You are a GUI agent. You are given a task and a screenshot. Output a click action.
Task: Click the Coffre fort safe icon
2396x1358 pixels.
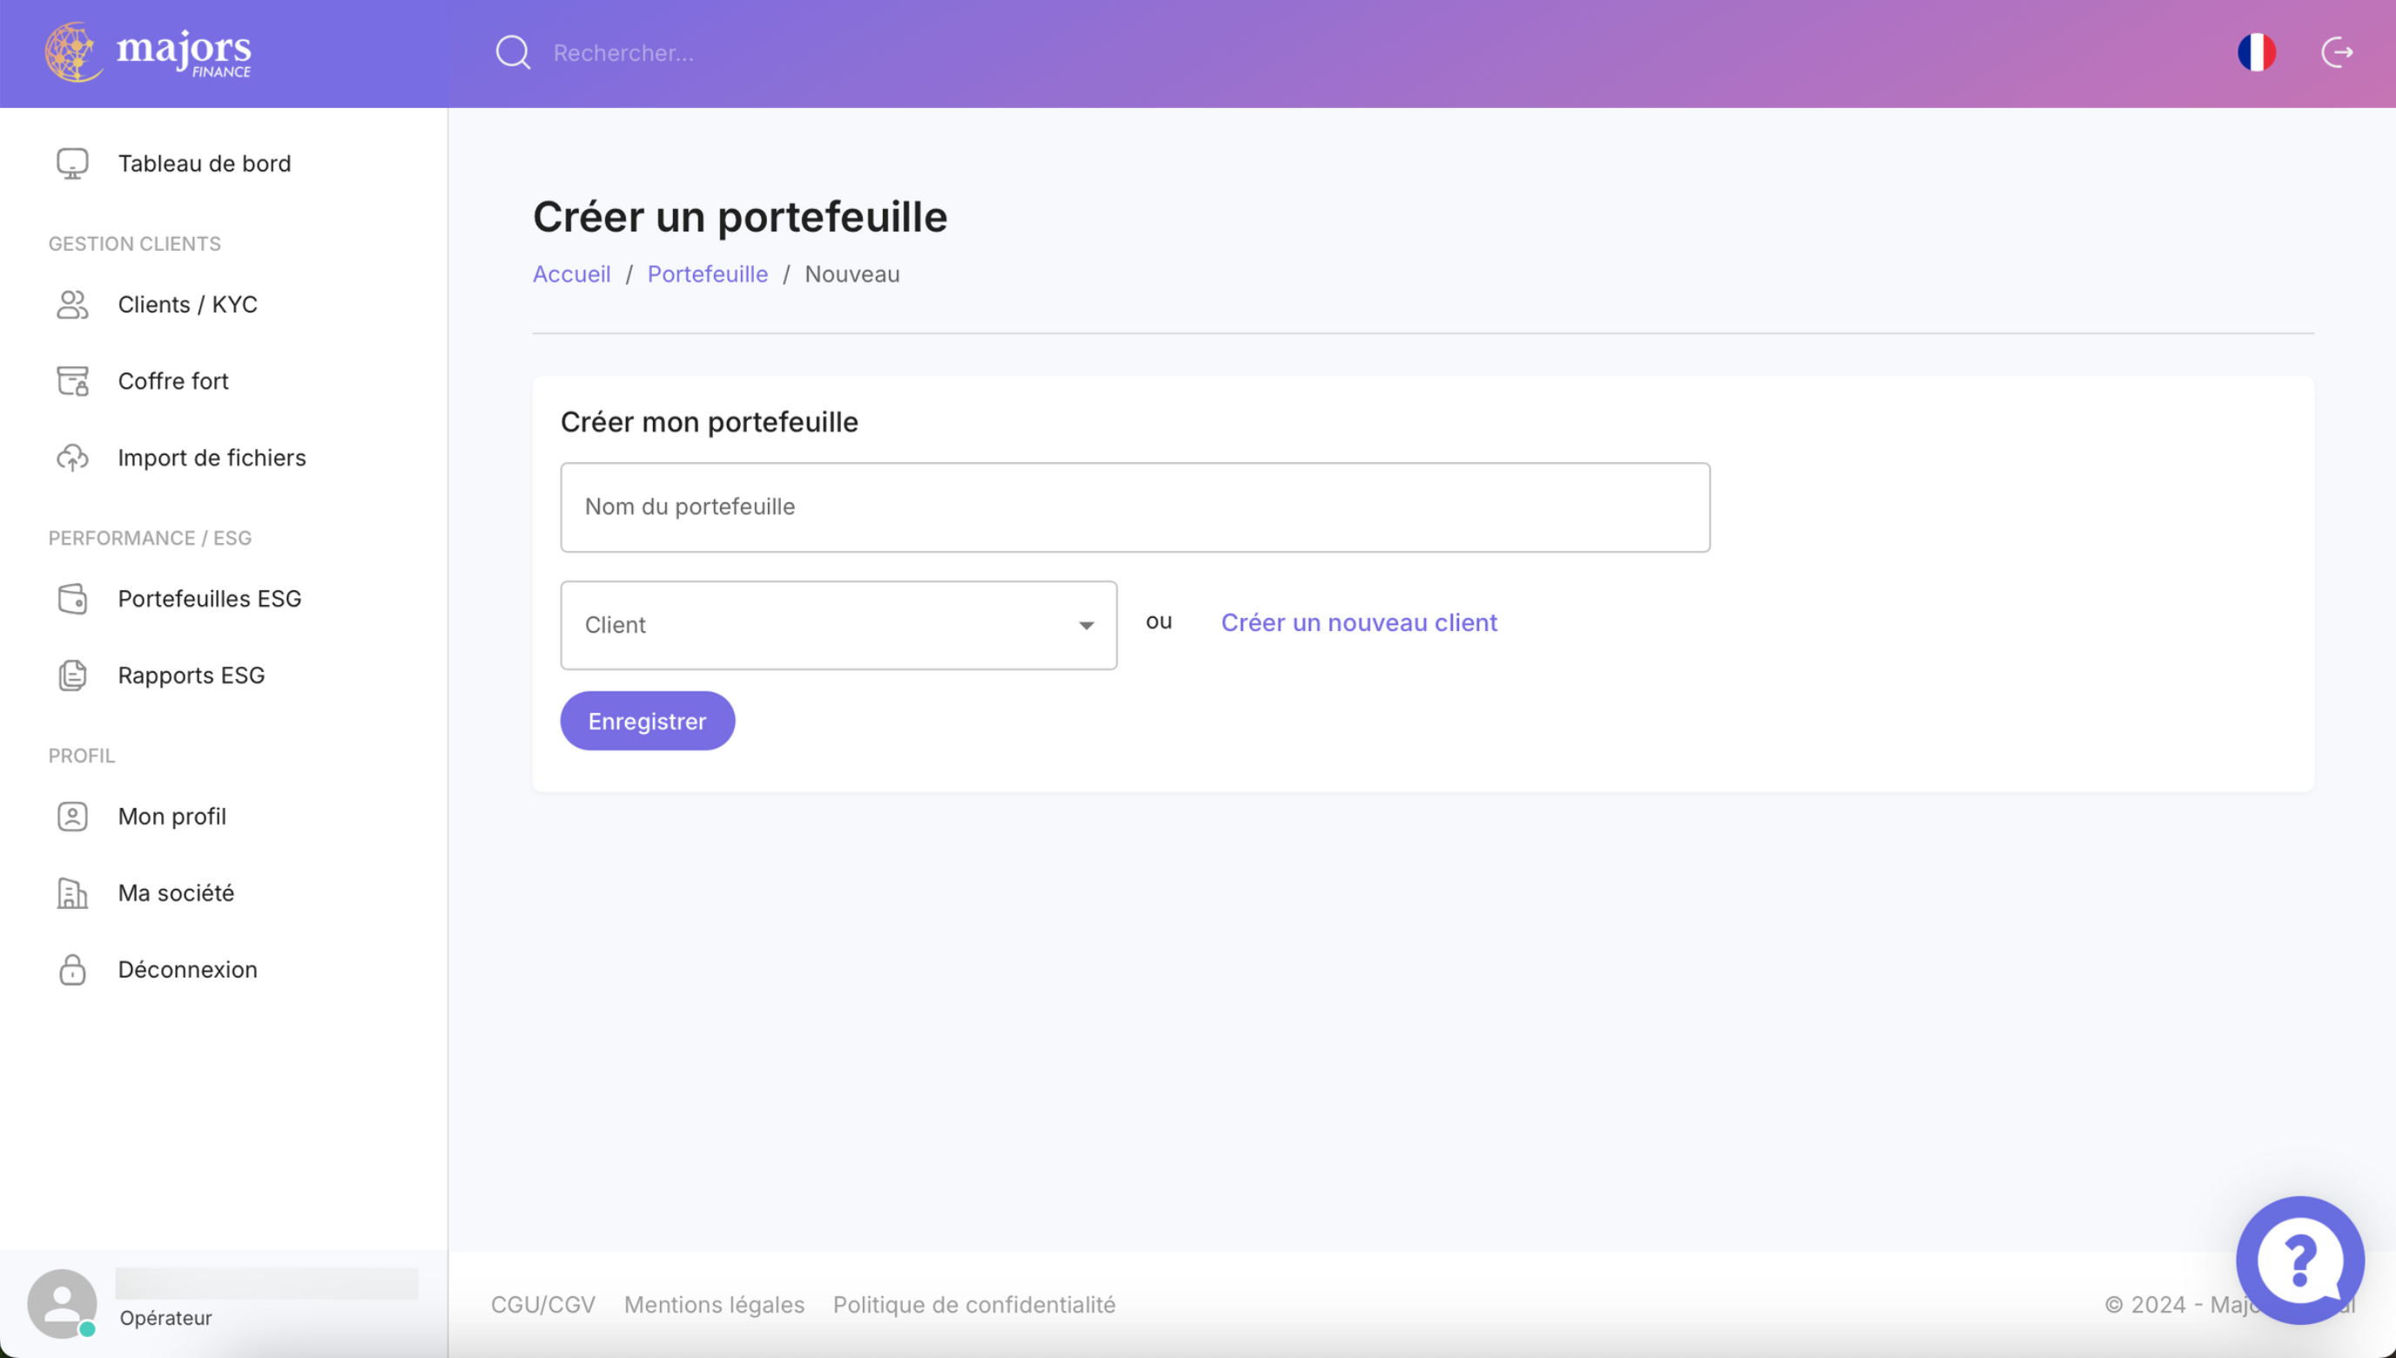click(x=73, y=381)
